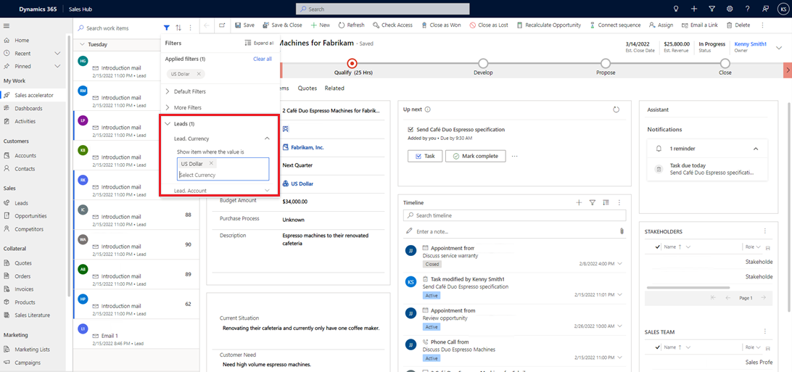Select the Propose stage in process bar
792x372 pixels.
[x=605, y=64]
